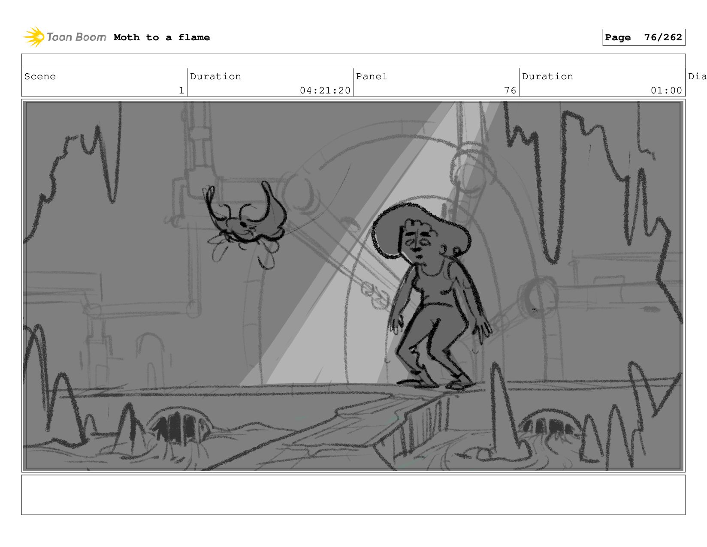
Task: Select the 'Moth to a flame' title text
Action: 162,37
